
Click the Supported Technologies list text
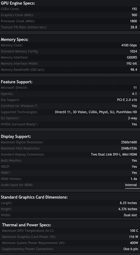(96, 112)
